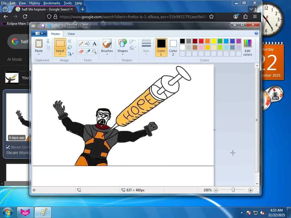291x218 pixels.
Task: Open Firefox extensions puzzle icon
Action: (245, 16)
